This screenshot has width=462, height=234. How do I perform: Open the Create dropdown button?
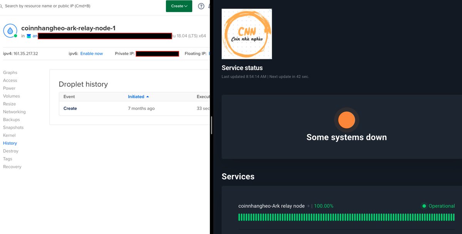point(179,6)
